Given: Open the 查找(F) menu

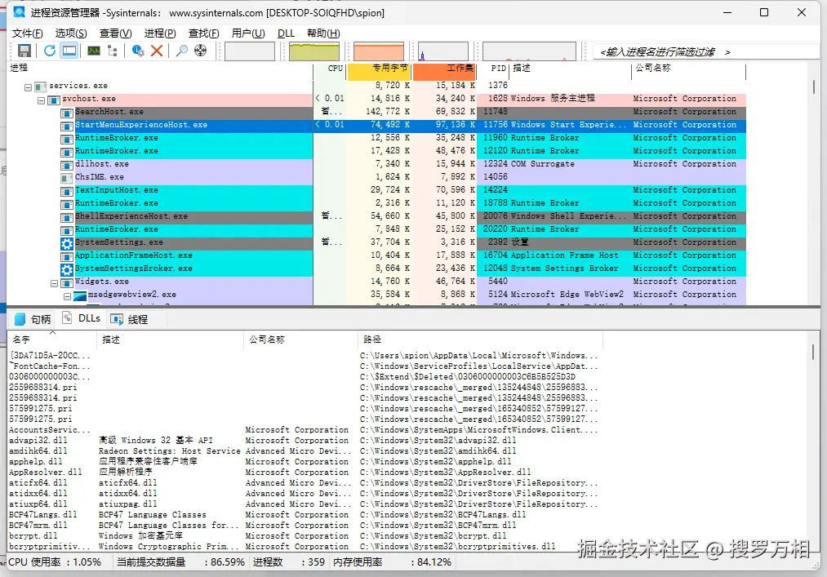Looking at the screenshot, I should [x=203, y=33].
